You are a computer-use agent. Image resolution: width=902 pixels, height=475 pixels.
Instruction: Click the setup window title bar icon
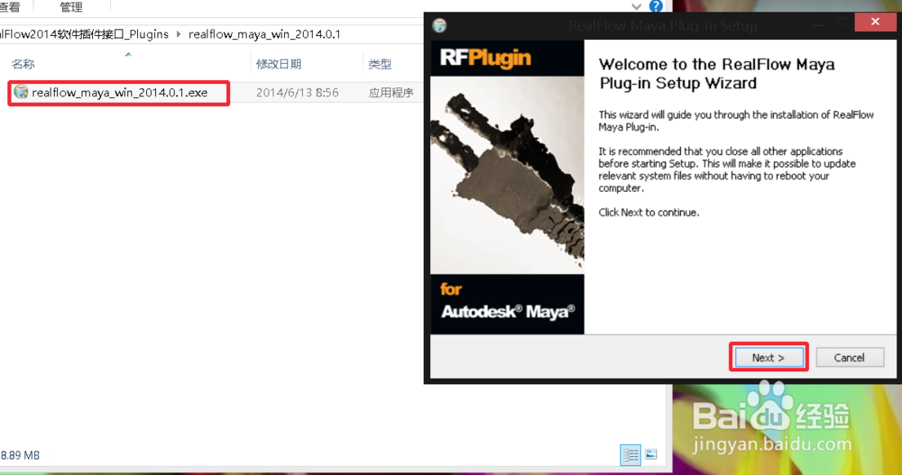tap(439, 25)
